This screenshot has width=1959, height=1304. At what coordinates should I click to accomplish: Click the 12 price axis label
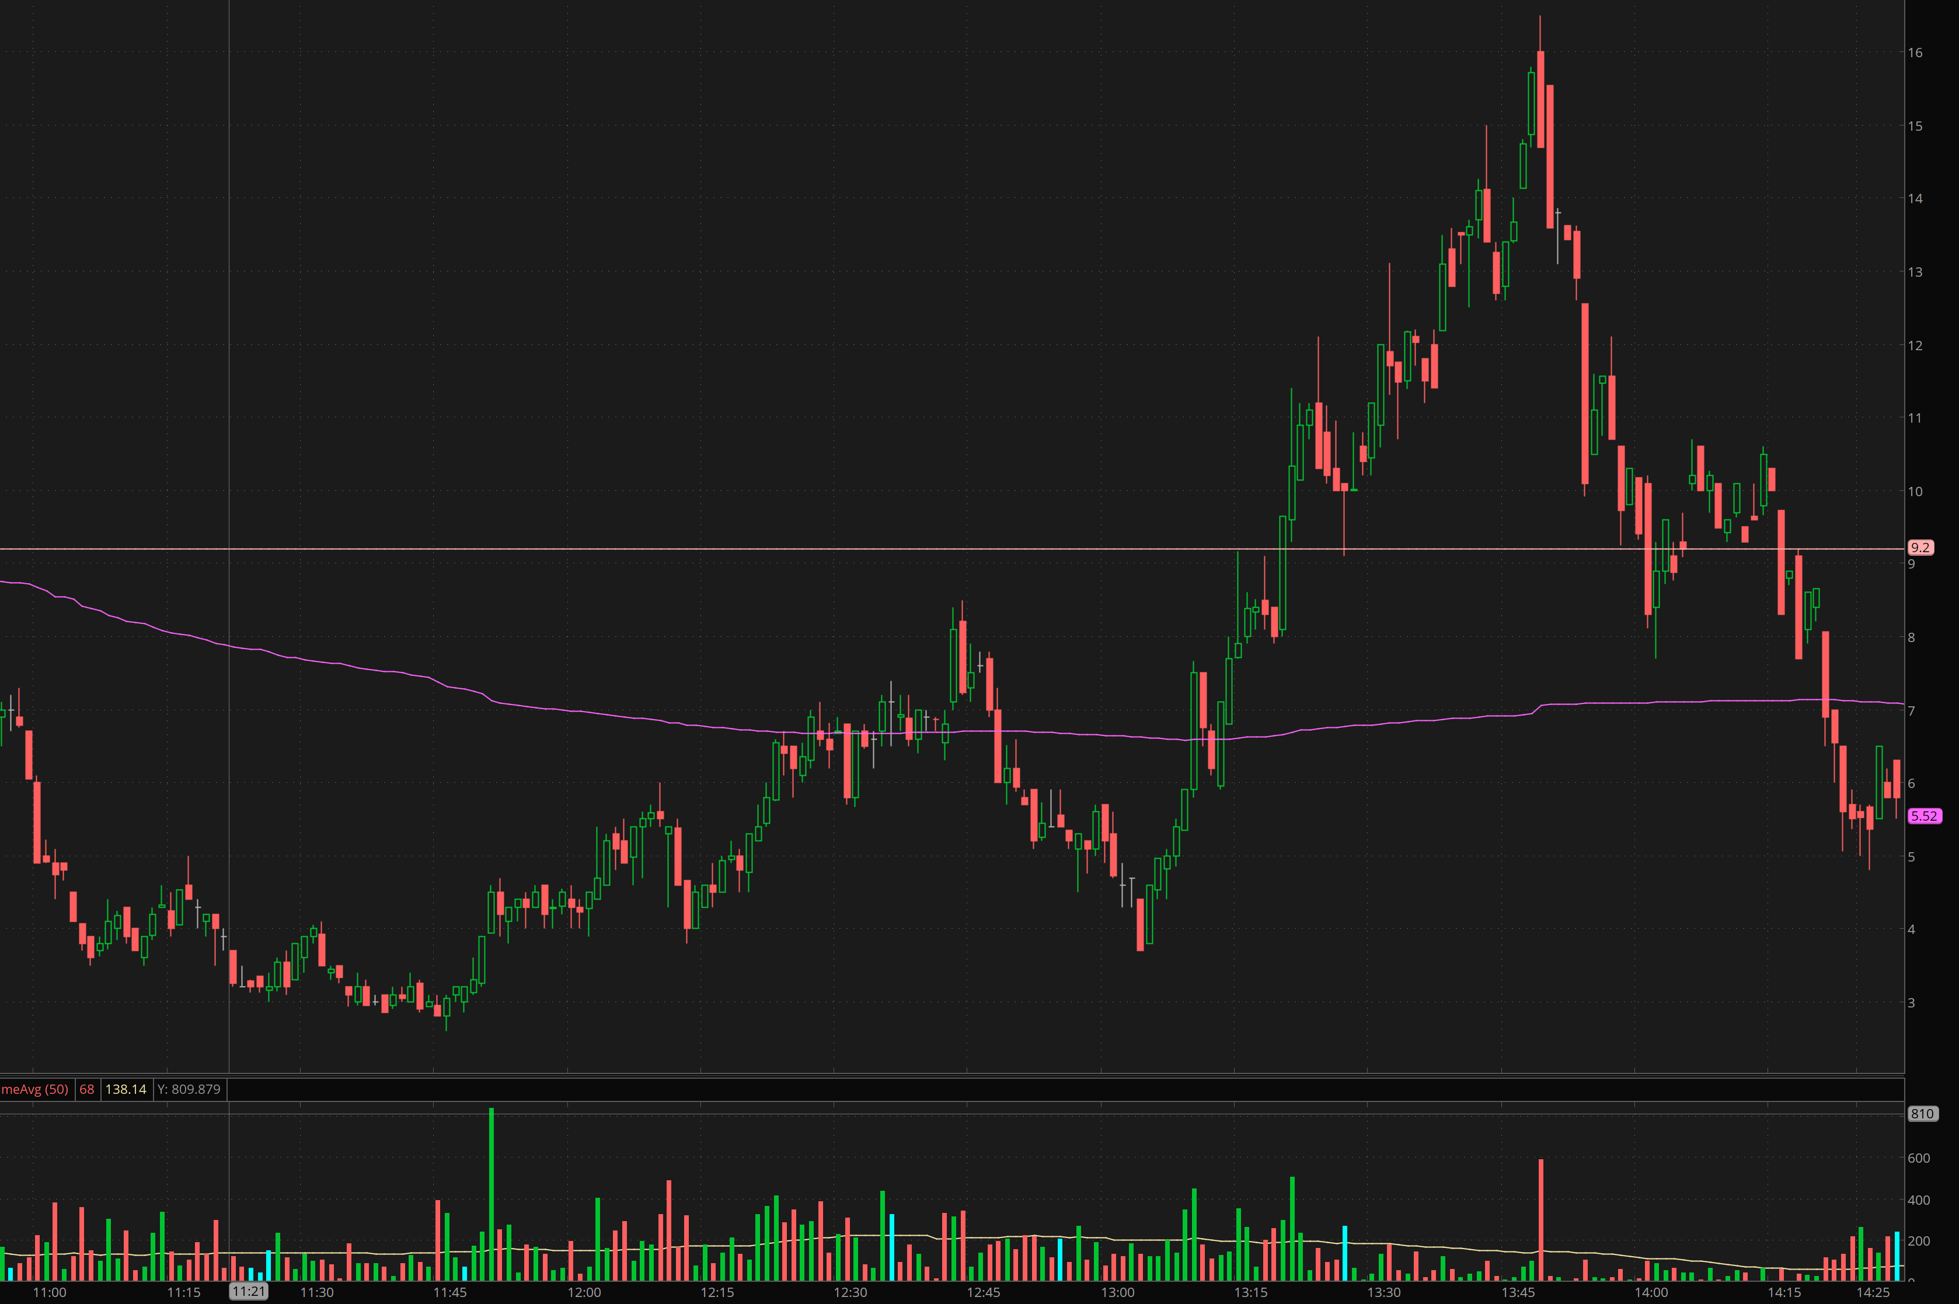pos(1915,345)
